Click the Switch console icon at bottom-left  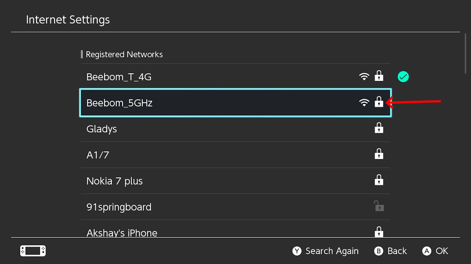tap(33, 251)
